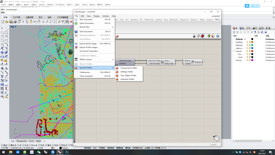Toggle the 最近点 nearest-point osnap checkbox
This screenshot has width=275, height=155.
[9, 145]
